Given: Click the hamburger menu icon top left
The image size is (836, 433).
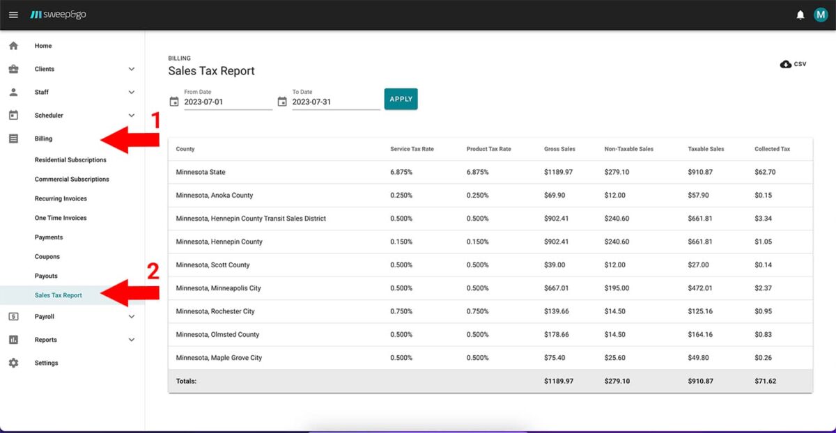Looking at the screenshot, I should 13,14.
